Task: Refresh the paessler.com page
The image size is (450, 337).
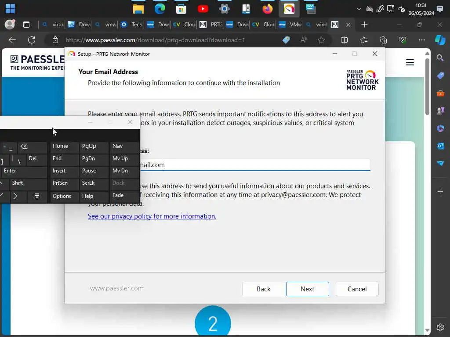Action: (x=32, y=40)
